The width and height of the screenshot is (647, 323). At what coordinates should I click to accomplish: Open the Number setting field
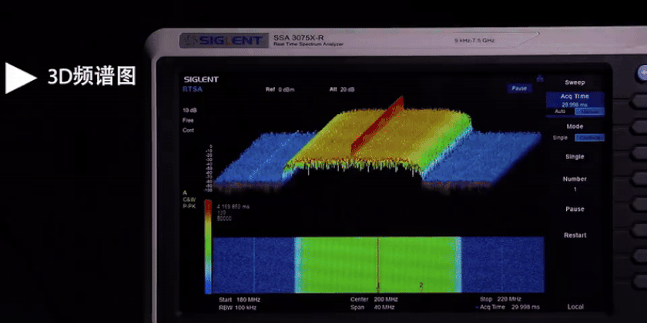click(x=575, y=183)
